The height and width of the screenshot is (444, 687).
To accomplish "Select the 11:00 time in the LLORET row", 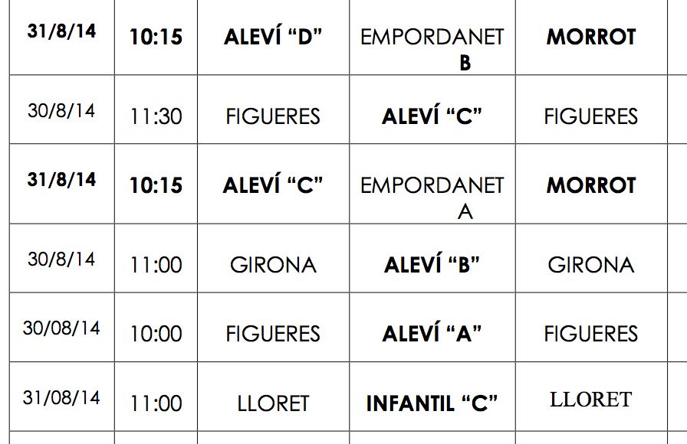I will coord(156,403).
